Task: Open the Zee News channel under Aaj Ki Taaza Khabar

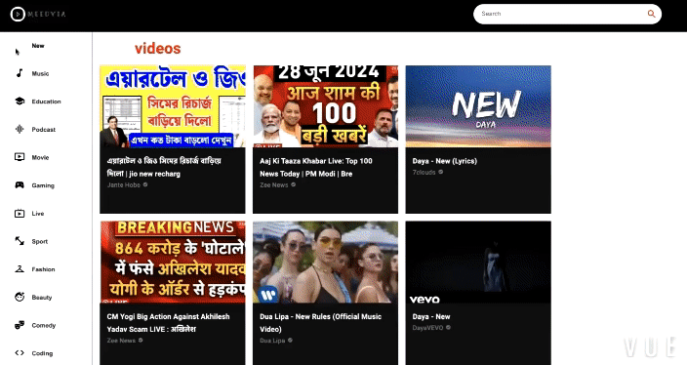Action: tap(274, 184)
